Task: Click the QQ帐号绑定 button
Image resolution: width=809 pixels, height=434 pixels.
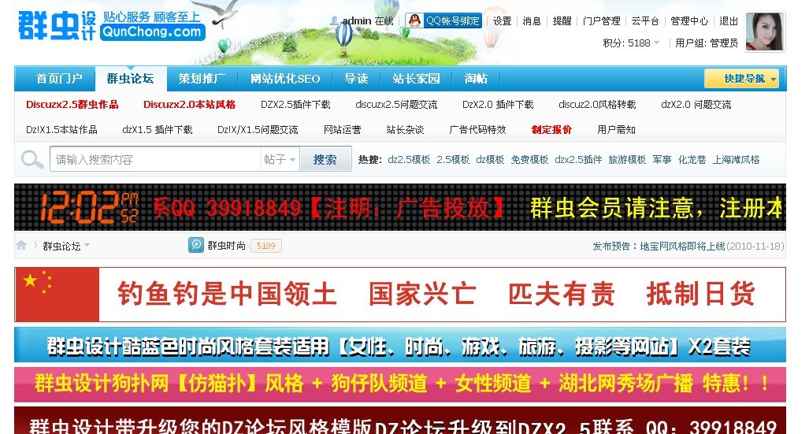Action: click(x=443, y=20)
